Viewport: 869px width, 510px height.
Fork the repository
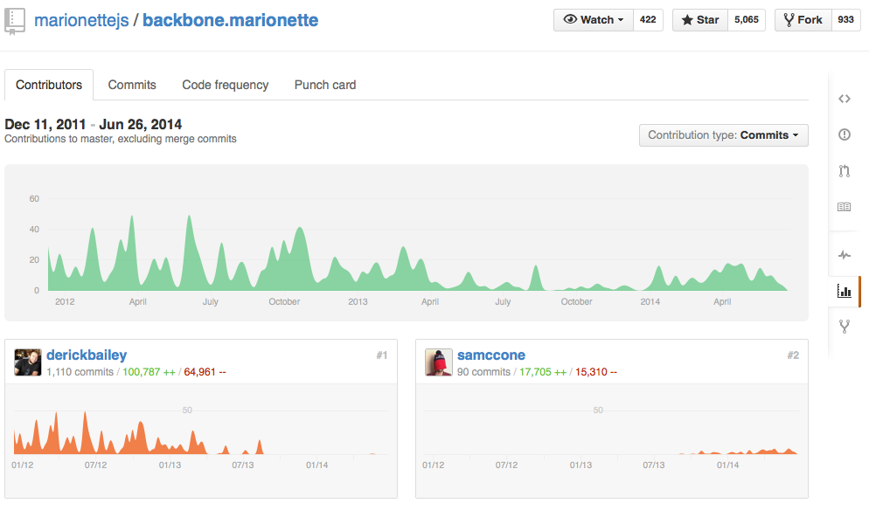pos(803,20)
